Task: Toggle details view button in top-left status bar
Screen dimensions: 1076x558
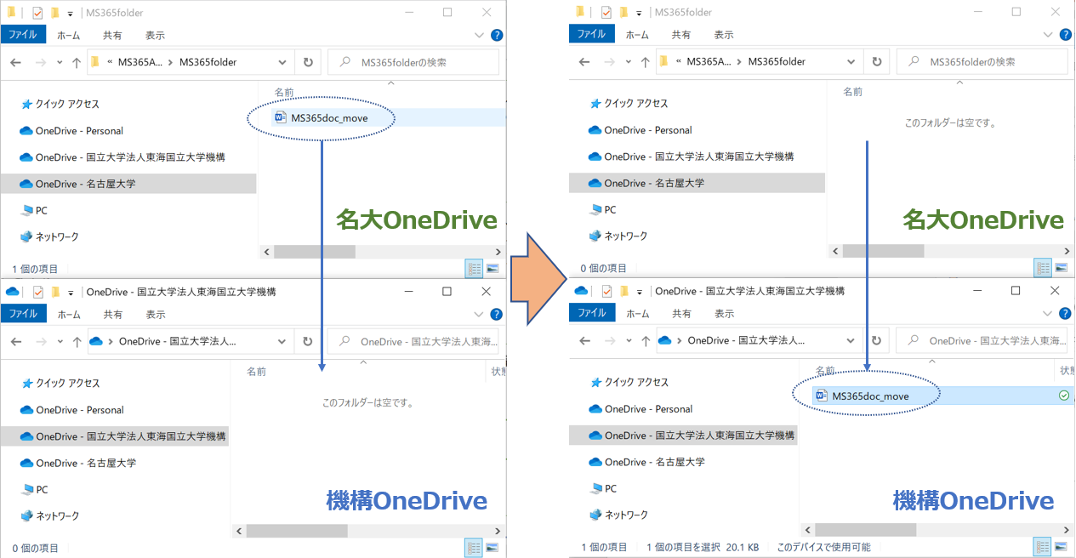Action: coord(474,269)
